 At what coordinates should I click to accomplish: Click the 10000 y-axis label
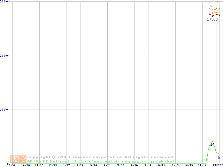(x=5, y=110)
